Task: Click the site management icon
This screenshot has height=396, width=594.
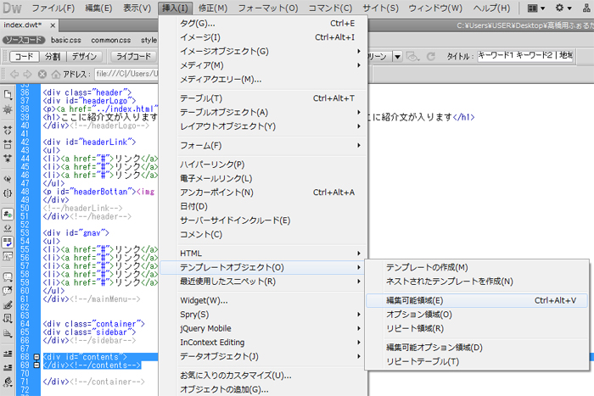Action: [x=586, y=8]
